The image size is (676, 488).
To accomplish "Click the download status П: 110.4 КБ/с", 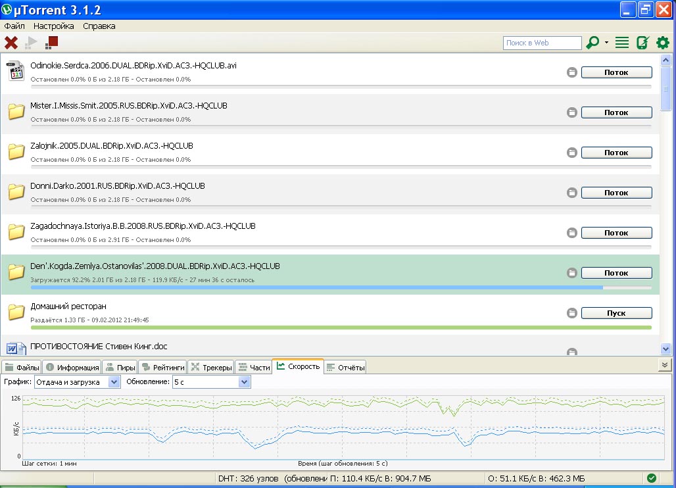I will coord(380,479).
